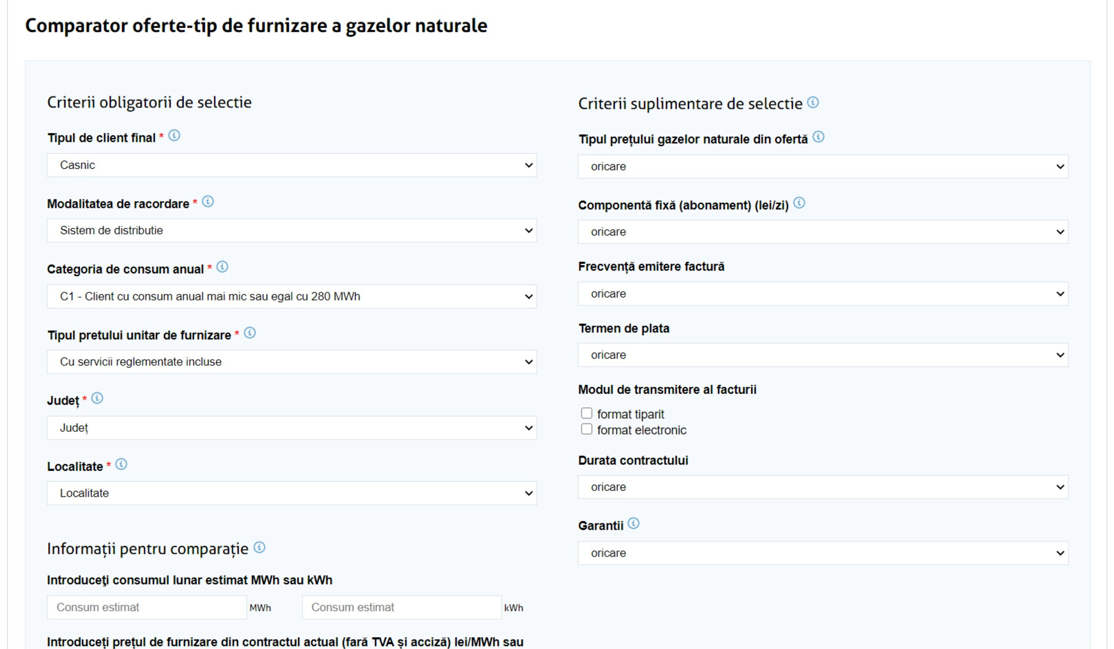The image size is (1114, 649).
Task: Click the Comparator oferte-tip page title
Action: coord(256,26)
